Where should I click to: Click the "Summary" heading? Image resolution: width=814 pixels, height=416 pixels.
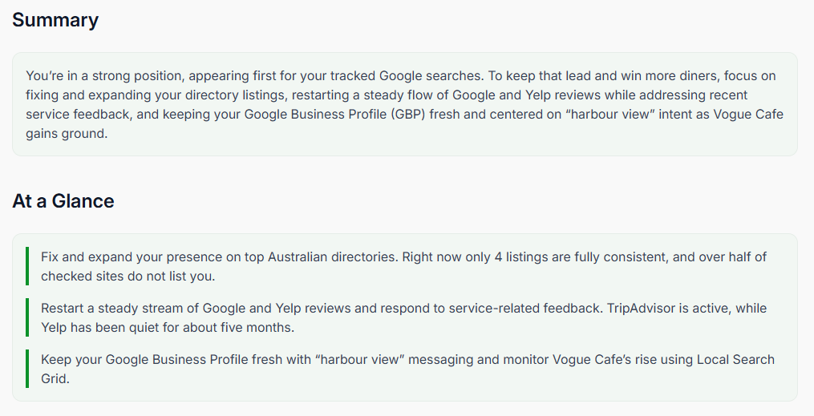pyautogui.click(x=55, y=20)
